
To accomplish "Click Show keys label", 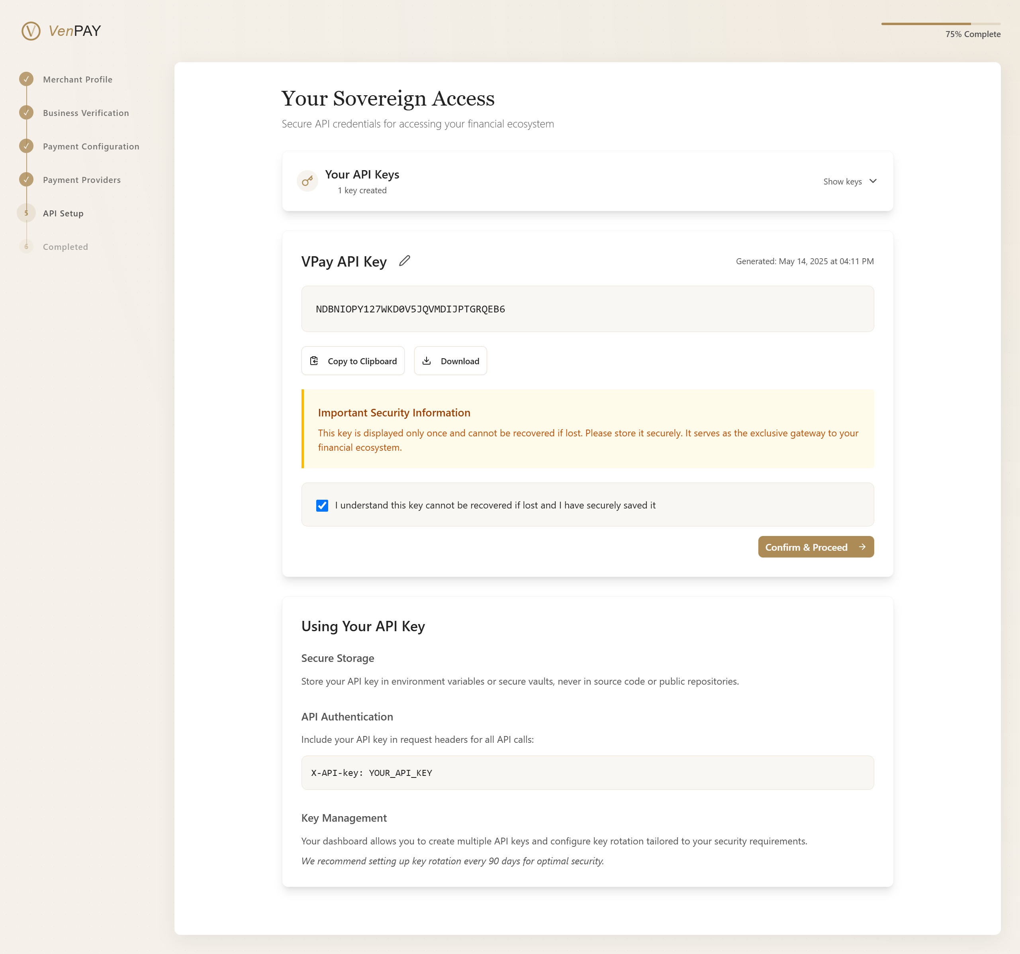I will [x=842, y=182].
